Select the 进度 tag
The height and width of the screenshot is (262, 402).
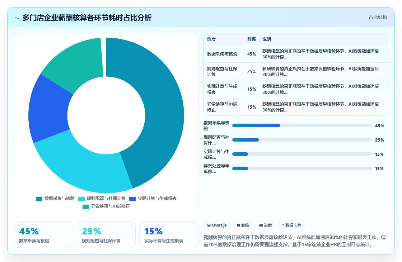[x=265, y=225]
